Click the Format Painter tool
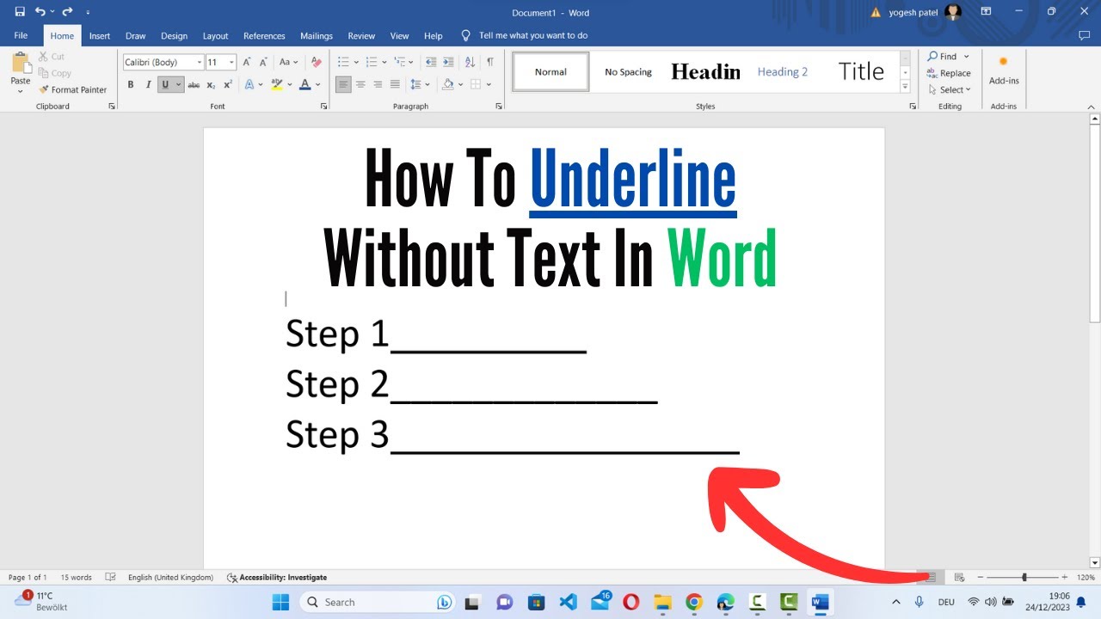 click(72, 89)
